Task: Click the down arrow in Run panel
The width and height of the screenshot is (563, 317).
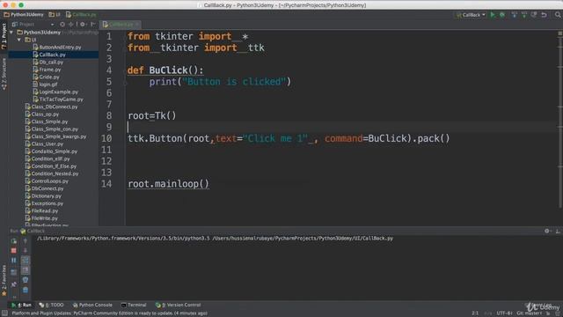Action: click(x=26, y=250)
